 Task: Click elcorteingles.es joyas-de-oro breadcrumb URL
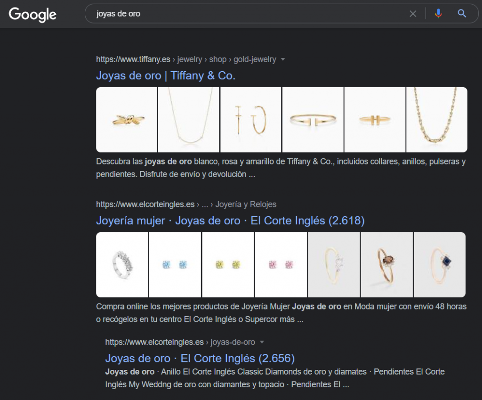180,342
